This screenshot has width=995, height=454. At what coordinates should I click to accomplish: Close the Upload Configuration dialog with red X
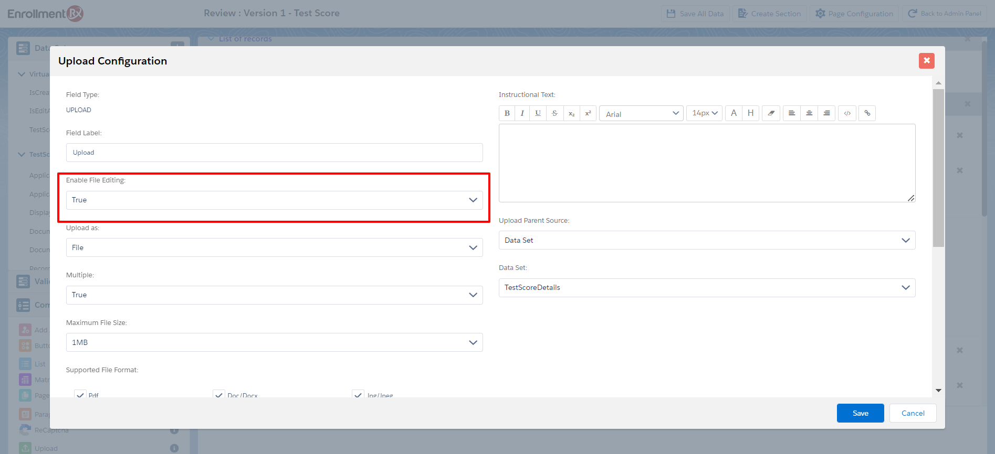click(926, 61)
